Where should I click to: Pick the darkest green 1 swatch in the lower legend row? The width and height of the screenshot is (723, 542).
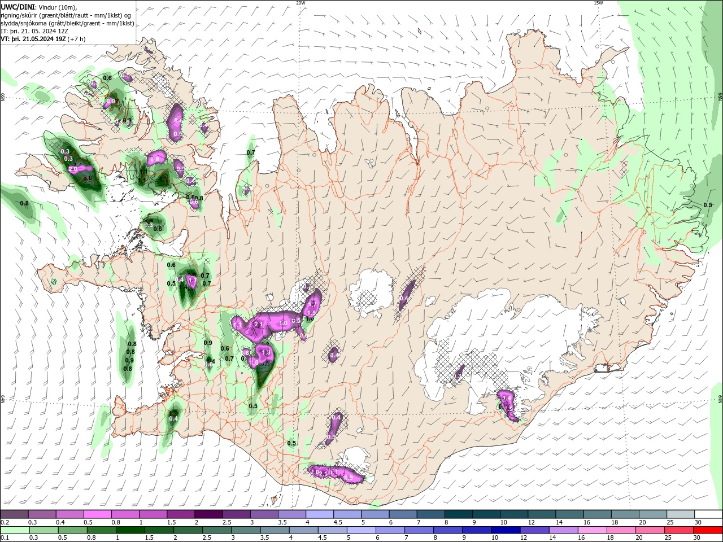tap(130, 530)
